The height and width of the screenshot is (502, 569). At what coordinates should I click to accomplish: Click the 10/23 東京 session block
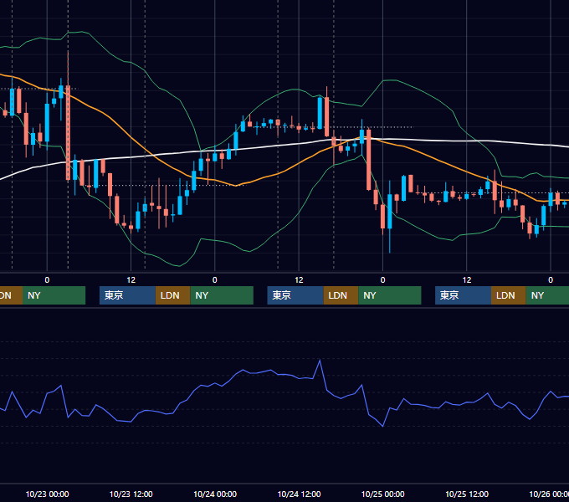point(127,295)
